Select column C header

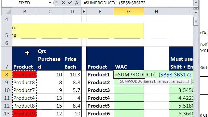coord(50,12)
